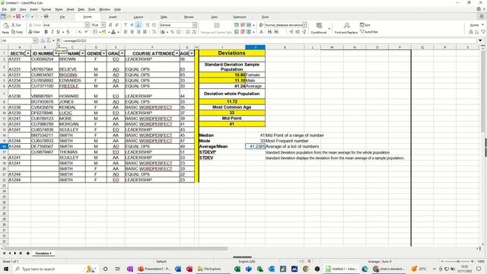Click the zoom slider in status bar

coord(457,262)
